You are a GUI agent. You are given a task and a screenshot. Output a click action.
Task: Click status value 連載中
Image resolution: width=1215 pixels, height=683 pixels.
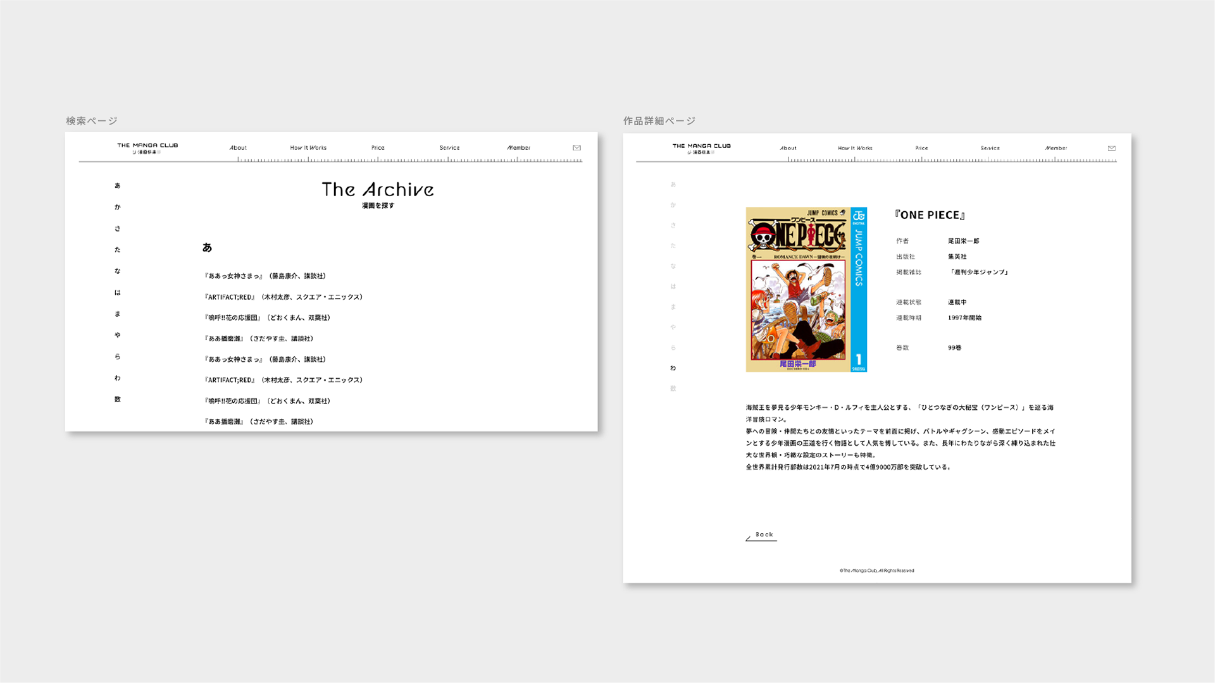[957, 302]
